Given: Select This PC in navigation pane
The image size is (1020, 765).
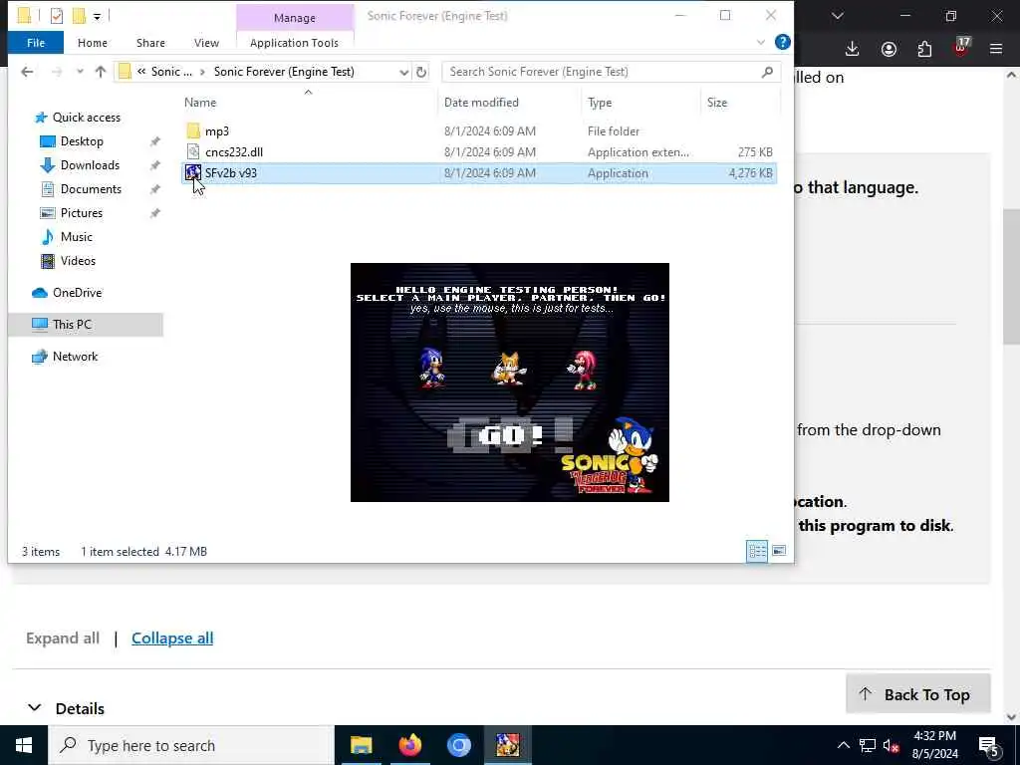Looking at the screenshot, I should [86, 325].
